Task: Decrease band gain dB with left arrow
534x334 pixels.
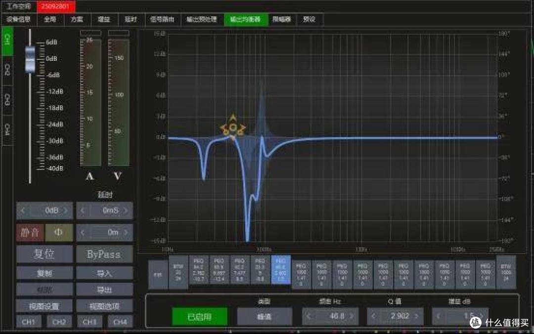Action: [438, 316]
